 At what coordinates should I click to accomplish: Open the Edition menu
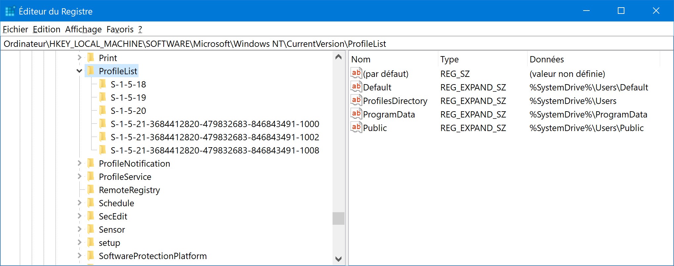tap(47, 29)
